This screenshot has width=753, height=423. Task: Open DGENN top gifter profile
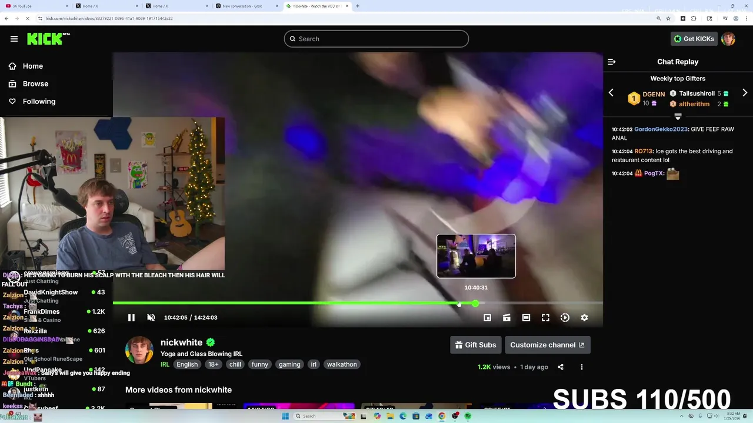[x=653, y=94]
